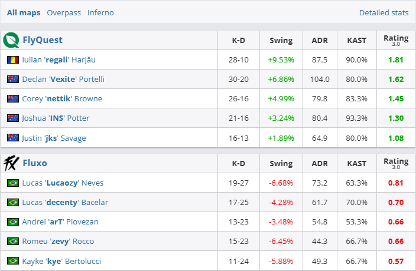Open Romeu 'zevy' Rocco player profile
This screenshot has width=416, height=271.
58,242
